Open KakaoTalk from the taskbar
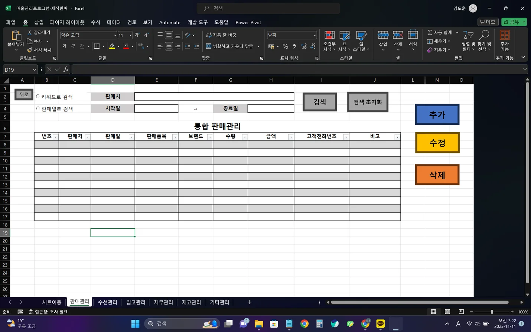This screenshot has width=531, height=332. 380,323
